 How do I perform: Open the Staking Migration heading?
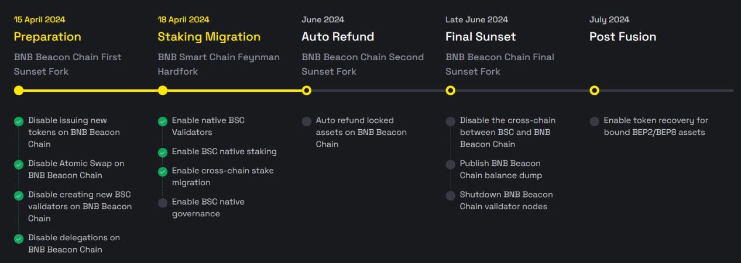click(209, 37)
